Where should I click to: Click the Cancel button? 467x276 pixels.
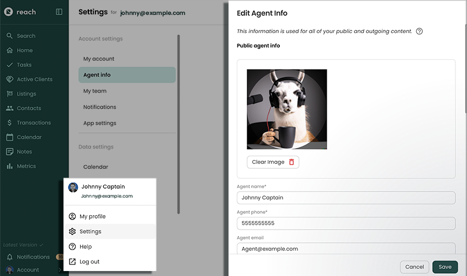point(414,267)
